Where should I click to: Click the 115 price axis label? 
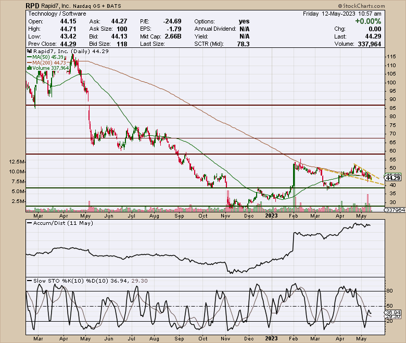(391, 57)
